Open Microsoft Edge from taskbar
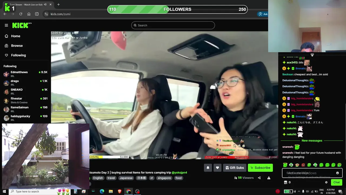Screen dimensions: 346x195 102,191
